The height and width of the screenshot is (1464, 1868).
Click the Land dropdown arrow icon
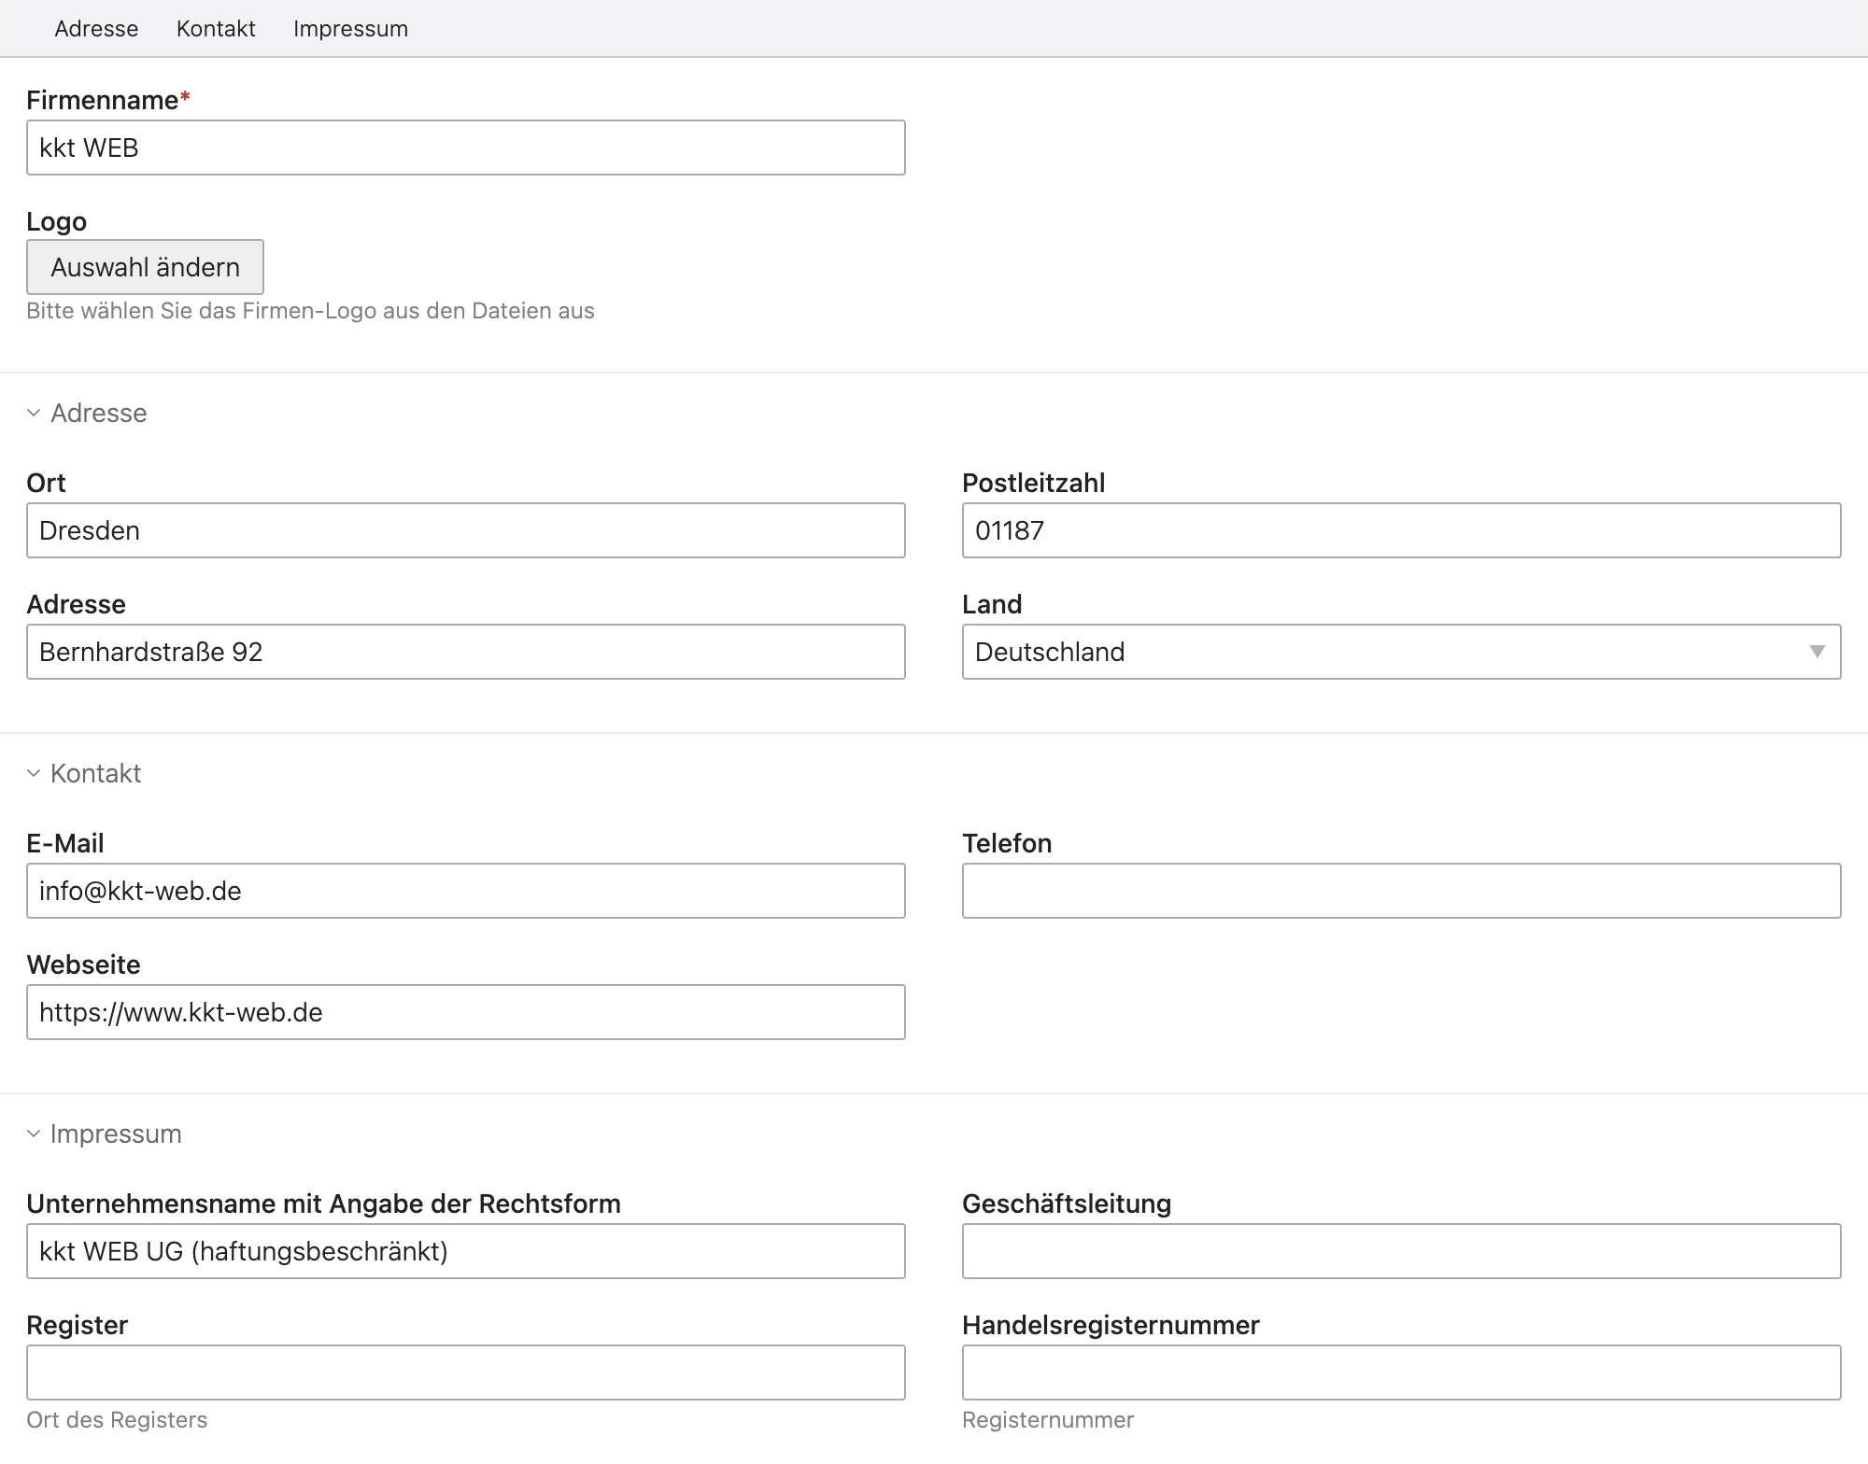[x=1817, y=652]
